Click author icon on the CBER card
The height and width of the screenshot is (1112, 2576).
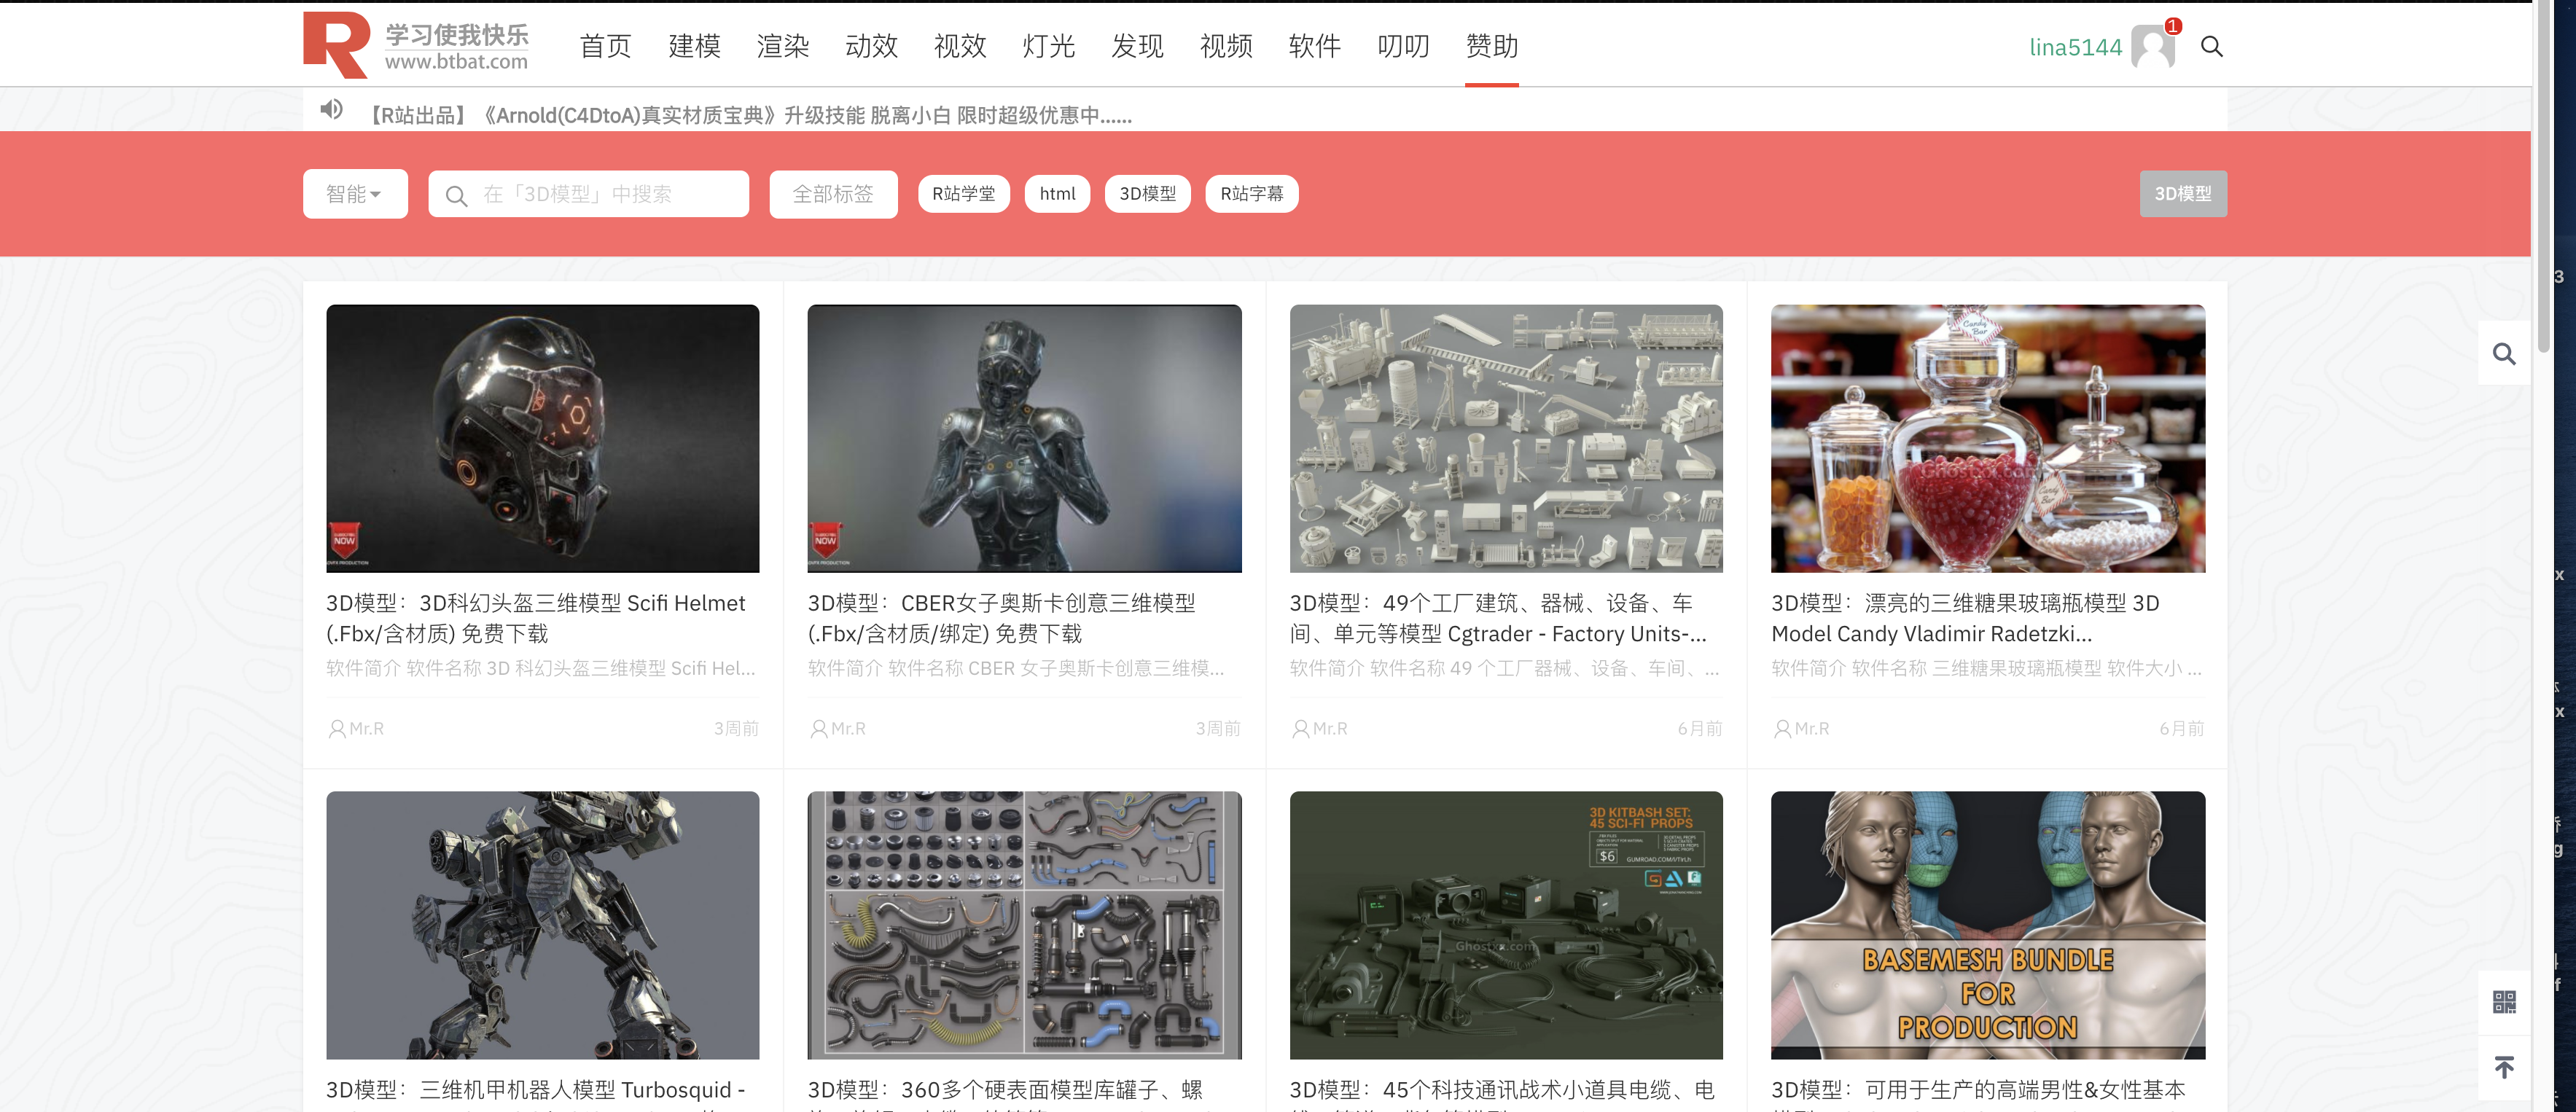(819, 729)
